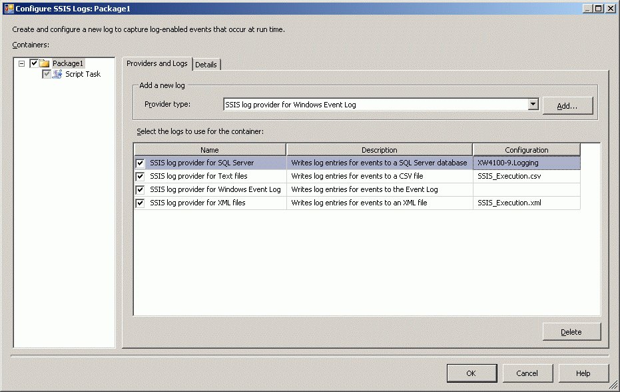The image size is (620, 392).
Task: Click 'Writes log entries for events to the Event Log'
Action: coord(364,189)
